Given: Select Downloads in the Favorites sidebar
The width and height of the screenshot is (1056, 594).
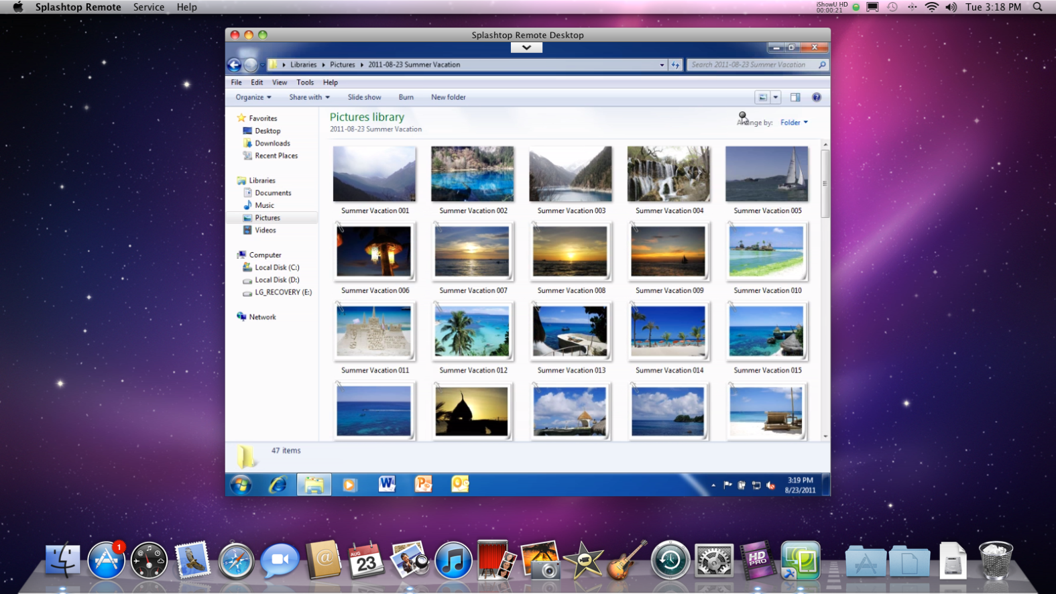Looking at the screenshot, I should pos(272,143).
